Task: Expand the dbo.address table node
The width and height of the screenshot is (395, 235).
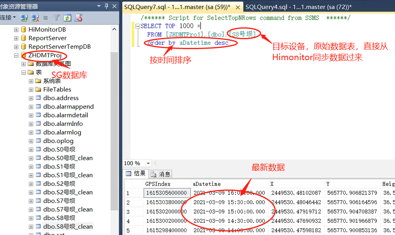Action: (x=31, y=98)
